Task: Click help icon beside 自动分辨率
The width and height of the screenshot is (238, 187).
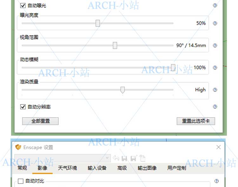Action: (215, 107)
